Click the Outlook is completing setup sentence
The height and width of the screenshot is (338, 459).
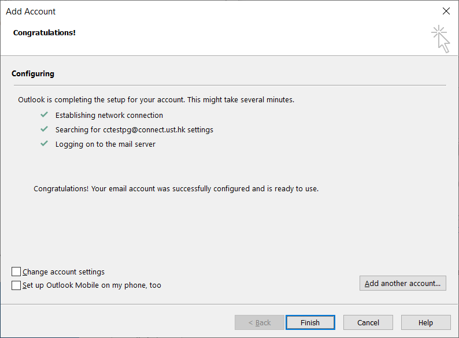tap(156, 100)
